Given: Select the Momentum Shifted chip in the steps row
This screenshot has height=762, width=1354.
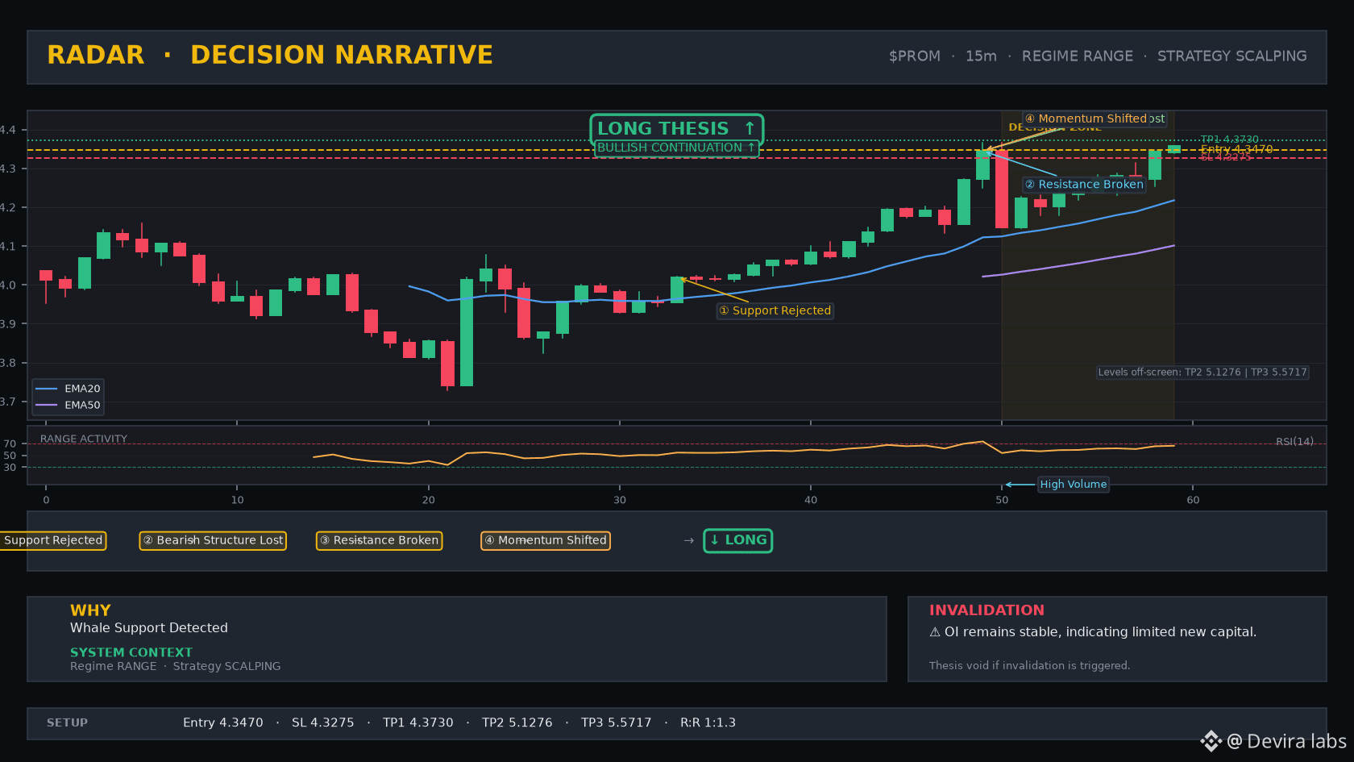Looking at the screenshot, I should [x=546, y=540].
